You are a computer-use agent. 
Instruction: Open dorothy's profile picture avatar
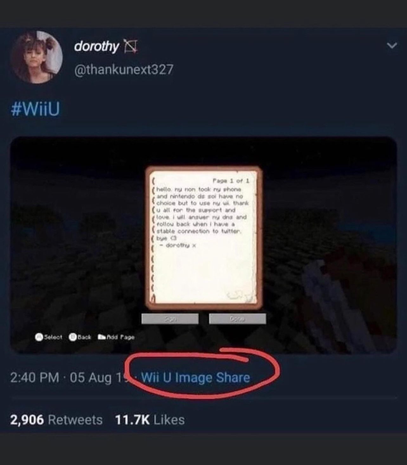tap(36, 57)
